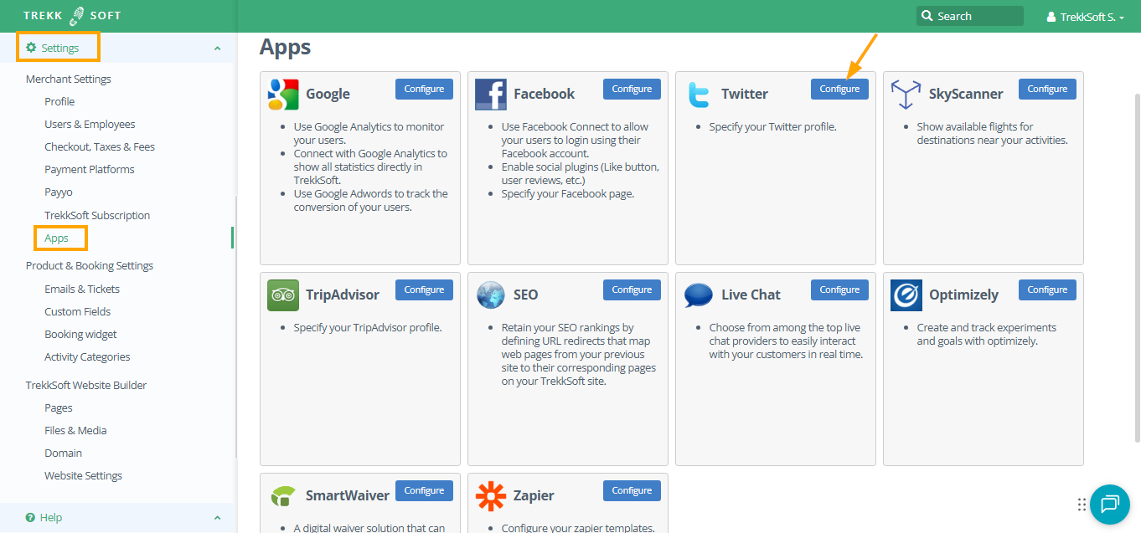
Task: Click the Optimizely logo icon
Action: (906, 295)
